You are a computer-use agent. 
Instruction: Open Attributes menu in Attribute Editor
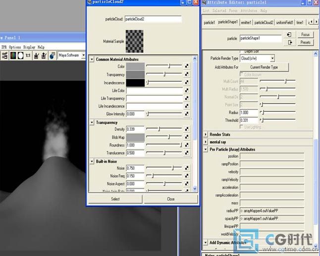[x=249, y=10]
